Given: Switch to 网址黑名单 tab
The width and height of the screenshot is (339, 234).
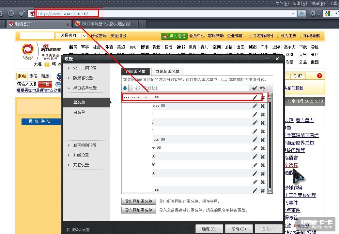Looking at the screenshot, I should click(135, 71).
